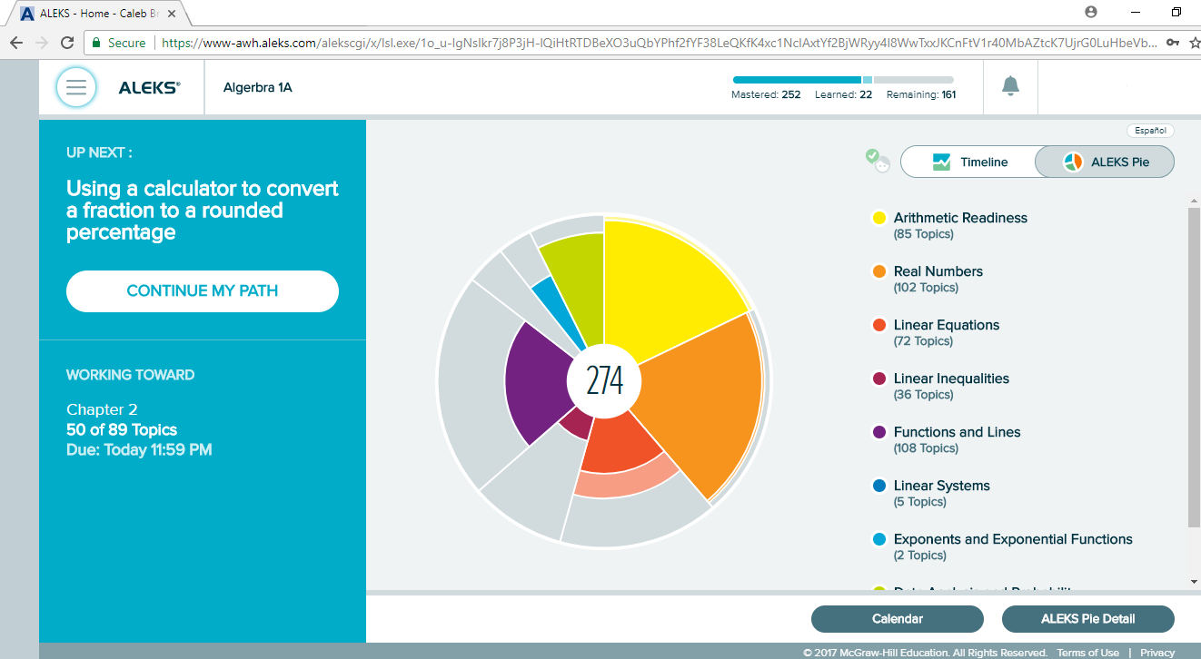Click the Mastered progress bar

coord(797,80)
